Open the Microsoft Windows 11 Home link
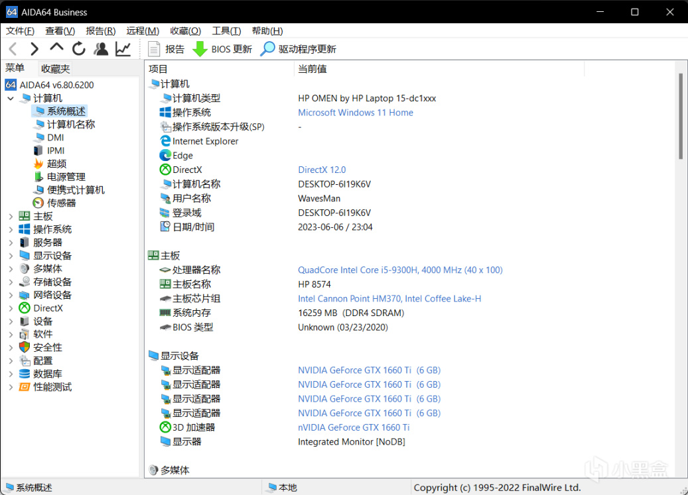This screenshot has width=688, height=495. [356, 113]
